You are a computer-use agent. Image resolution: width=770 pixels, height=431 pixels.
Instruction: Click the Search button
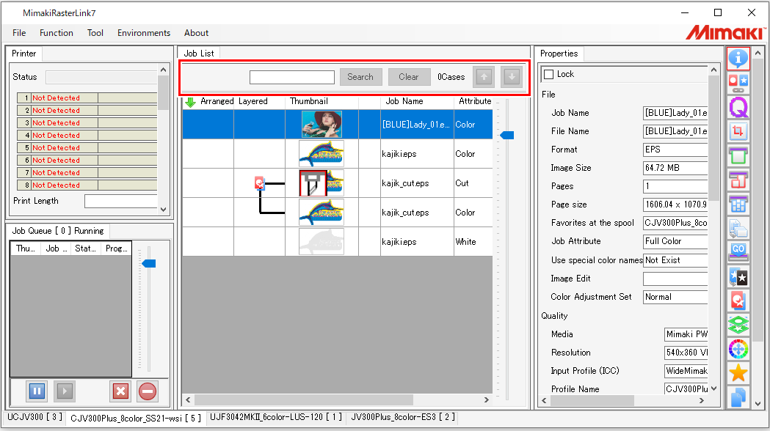point(360,77)
